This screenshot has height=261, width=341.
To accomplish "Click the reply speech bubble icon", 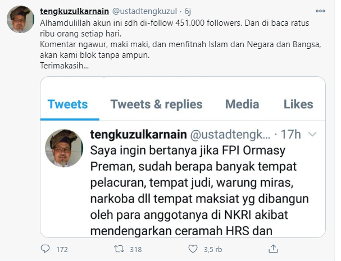I will (46, 249).
